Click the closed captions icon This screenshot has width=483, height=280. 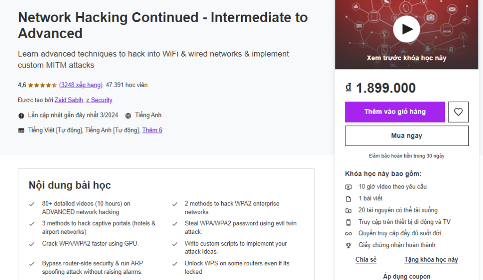click(21, 131)
